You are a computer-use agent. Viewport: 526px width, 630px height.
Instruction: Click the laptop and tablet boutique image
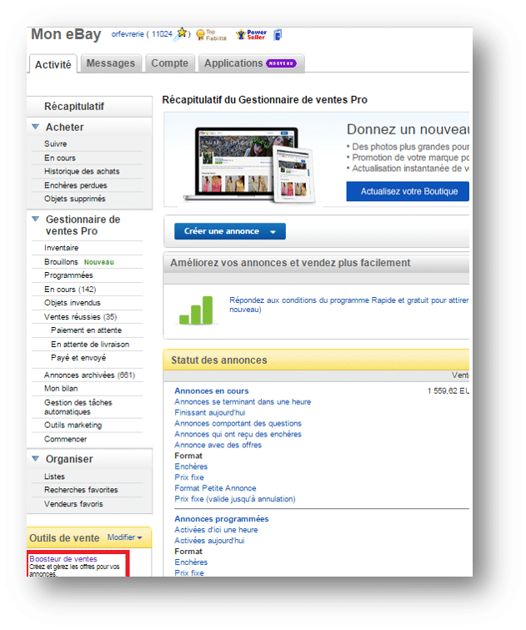[x=249, y=164]
